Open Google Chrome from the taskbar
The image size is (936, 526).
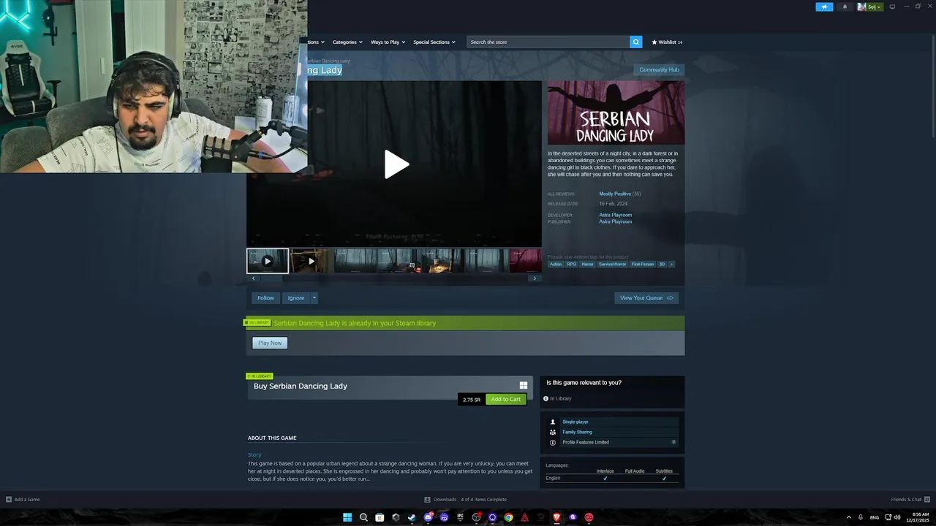coord(509,517)
